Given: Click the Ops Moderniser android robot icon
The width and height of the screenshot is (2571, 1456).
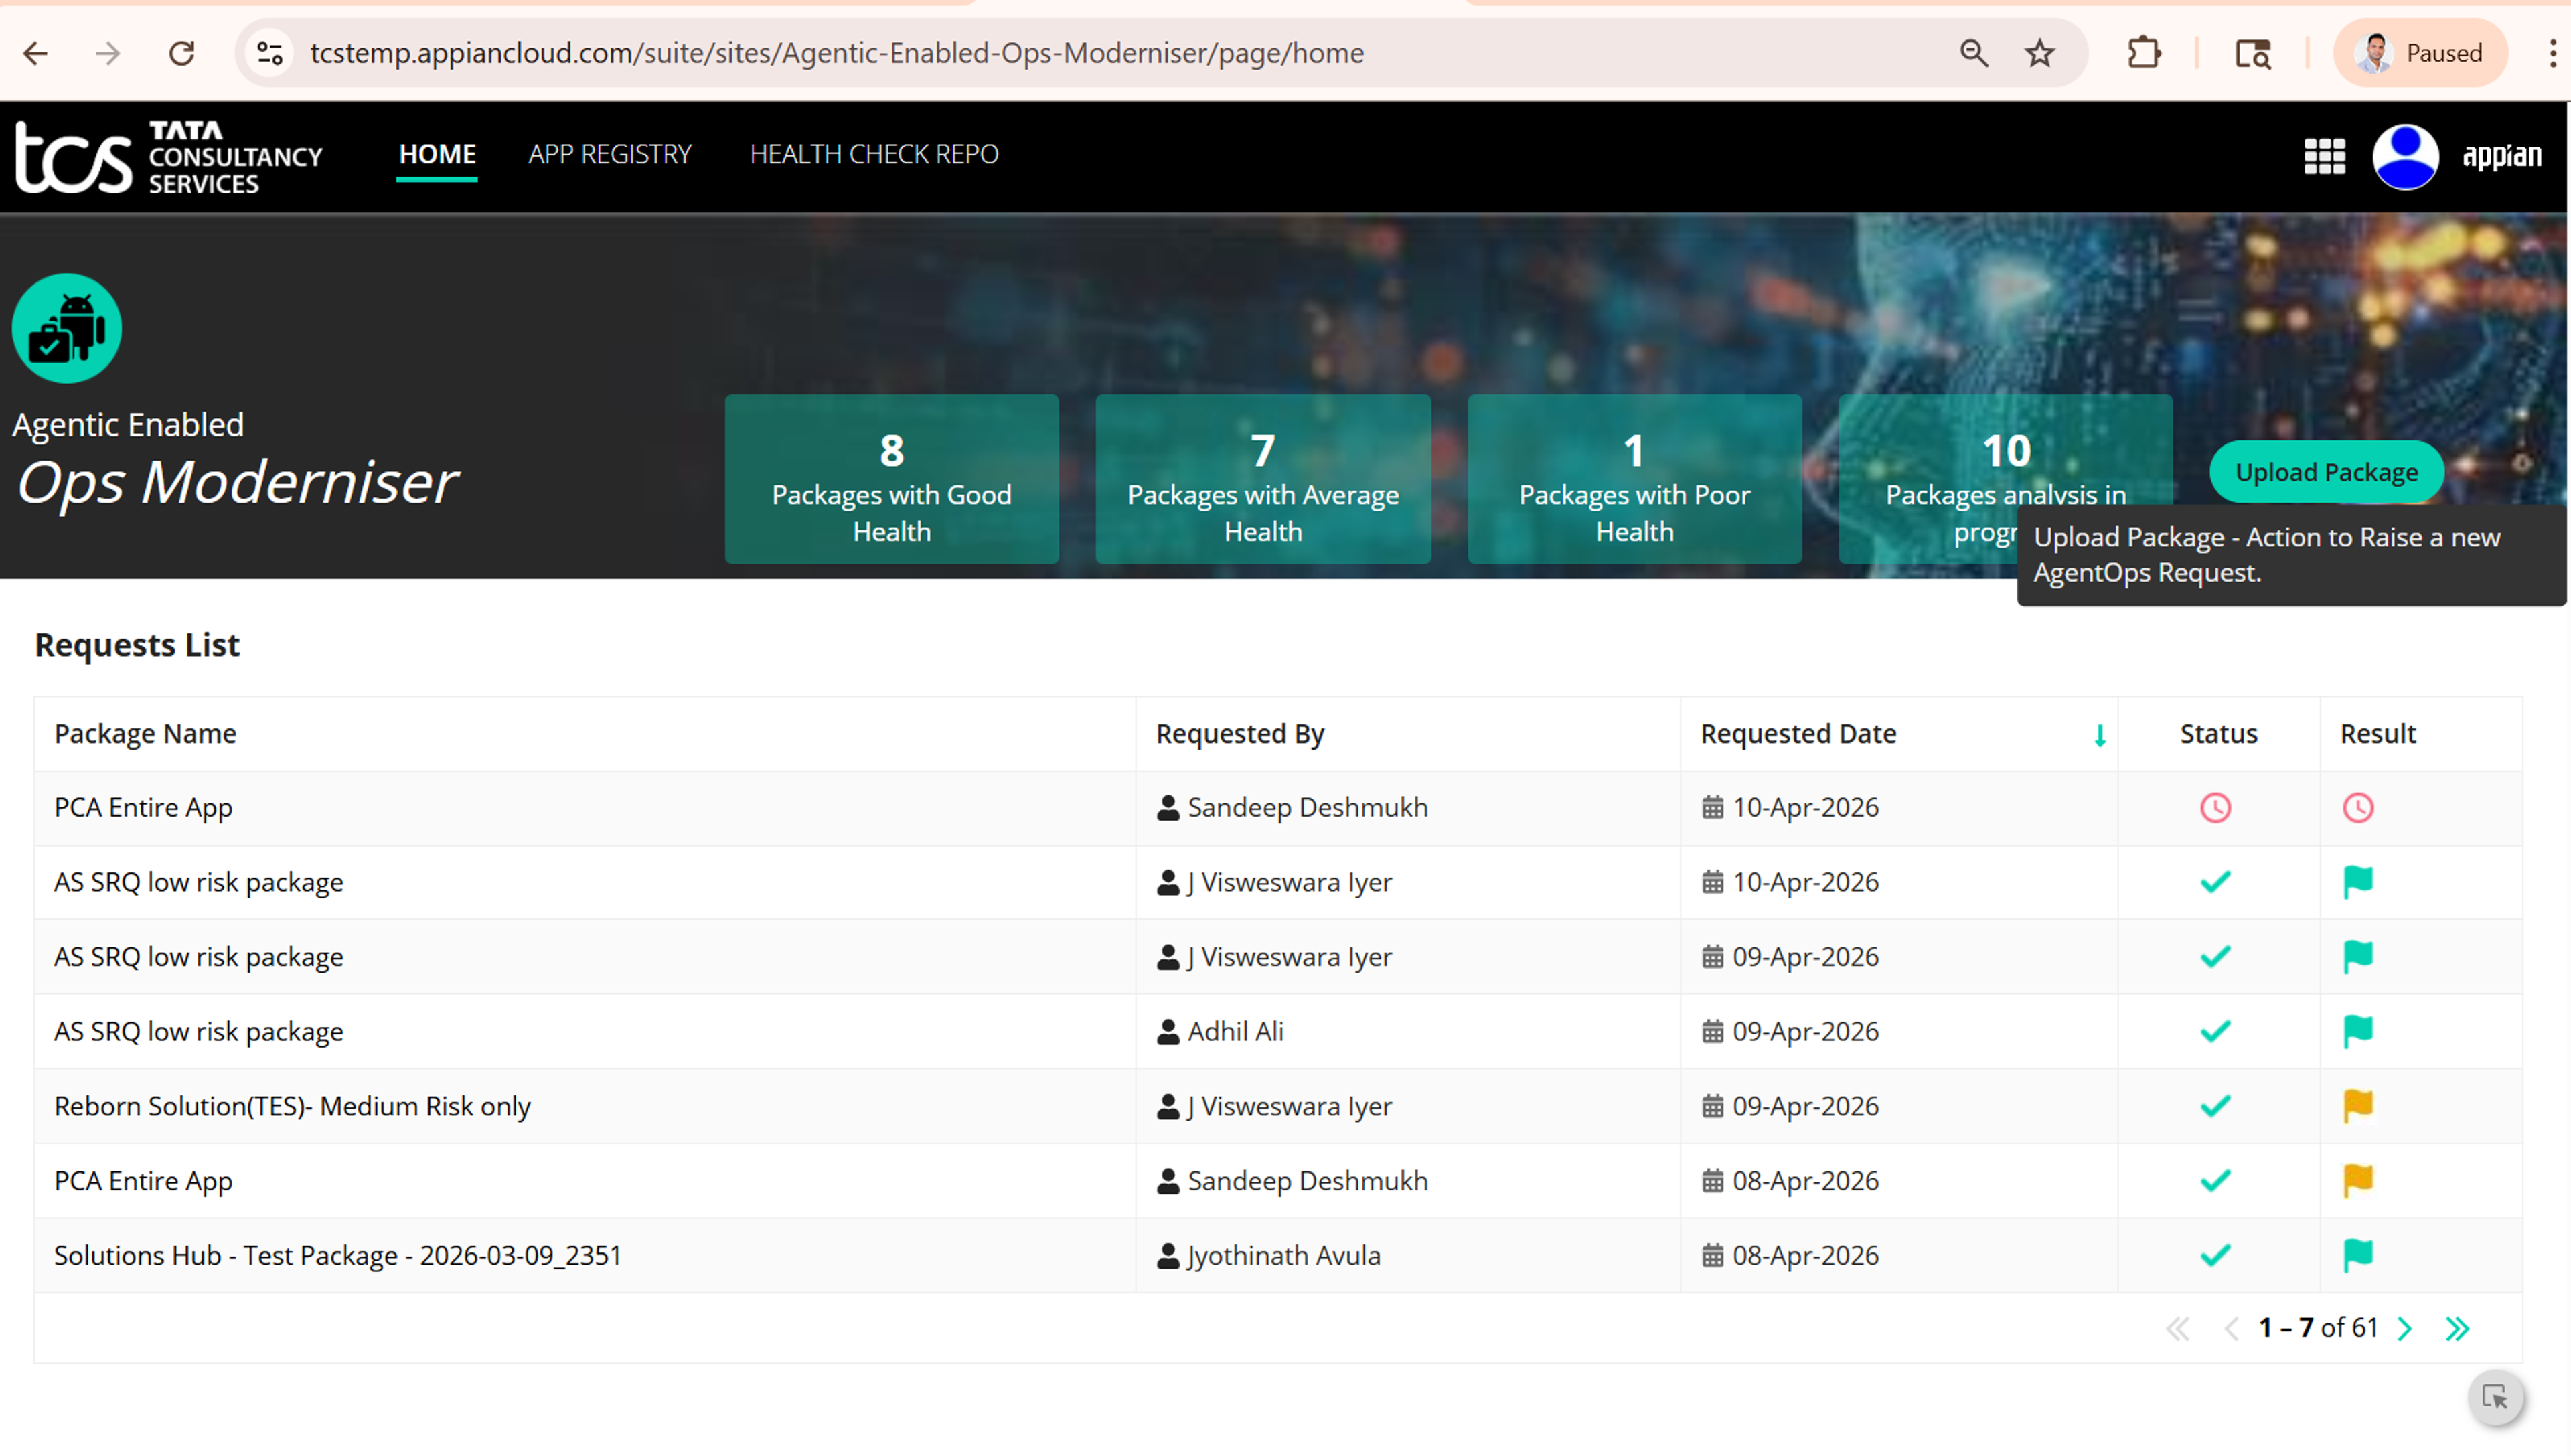Looking at the screenshot, I should tap(67, 328).
